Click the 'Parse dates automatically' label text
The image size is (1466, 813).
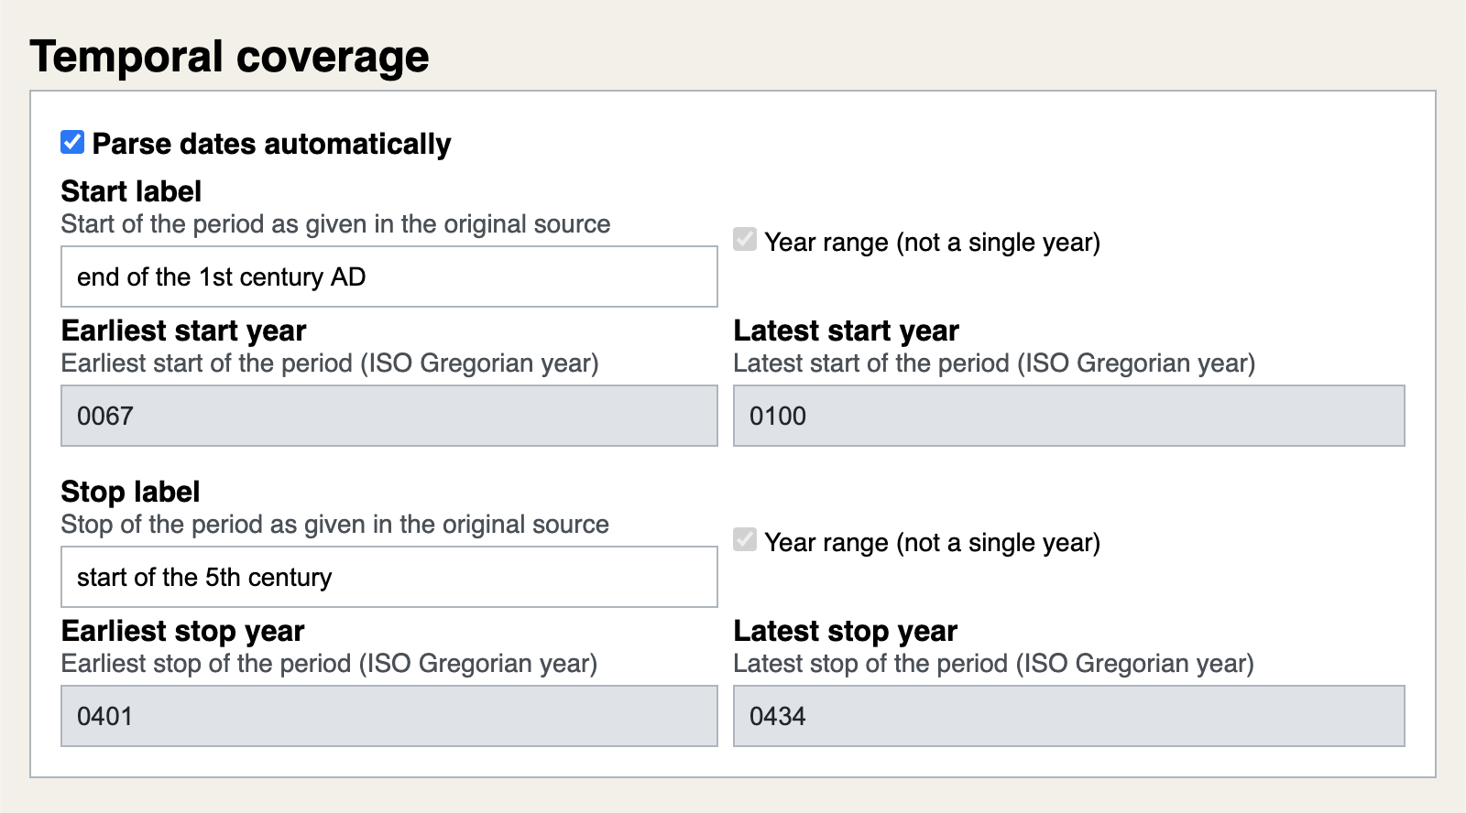point(271,144)
